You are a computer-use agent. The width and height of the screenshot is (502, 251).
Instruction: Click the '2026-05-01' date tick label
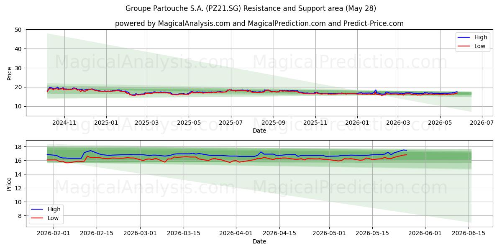(x=329, y=233)
